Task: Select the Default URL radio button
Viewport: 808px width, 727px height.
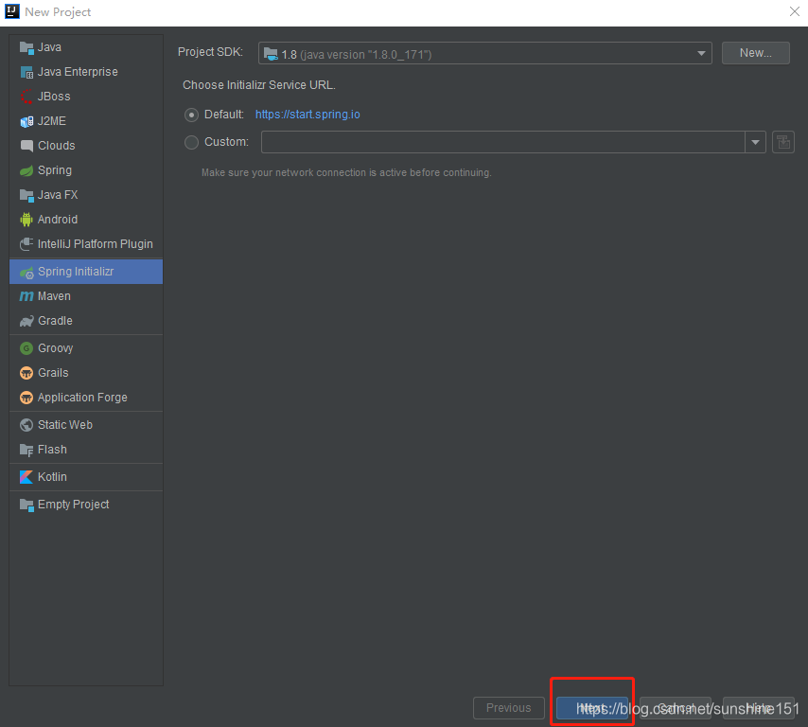Action: (192, 115)
